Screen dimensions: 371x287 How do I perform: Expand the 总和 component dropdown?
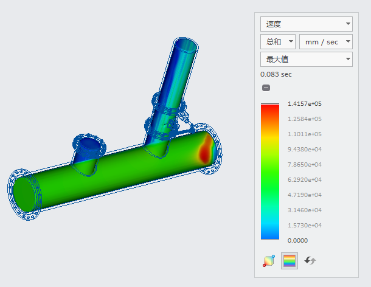277,42
